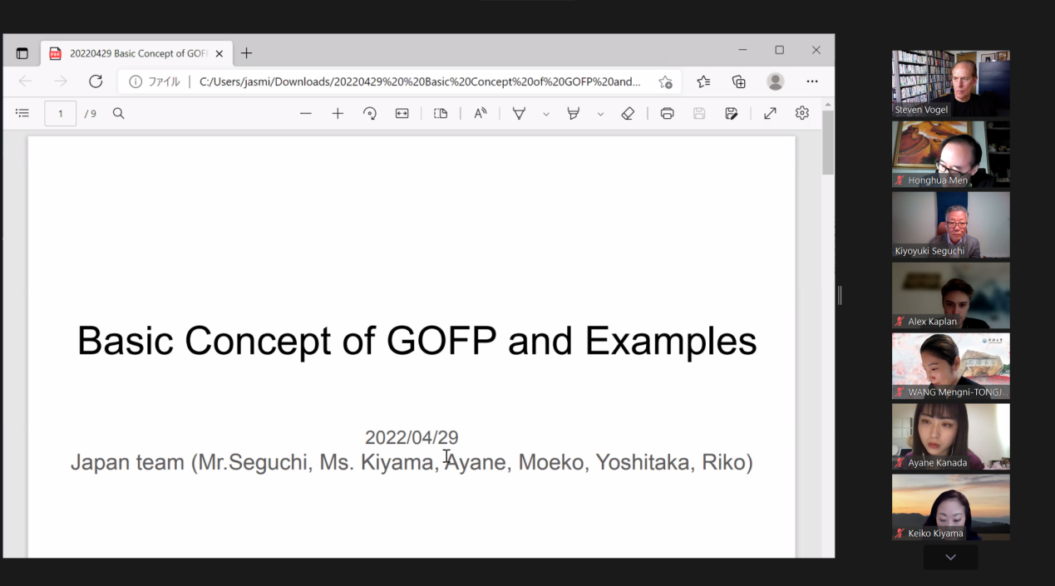Screen dimensions: 1055x586
Task: Select the Erase tool
Action: (x=629, y=113)
